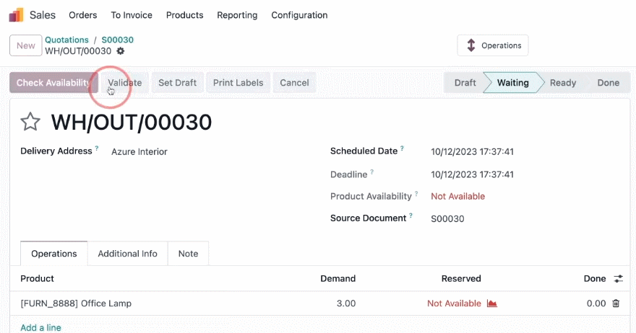Expand the Reporting menu dropdown
Screen dimensions: 636x333
[x=237, y=15]
